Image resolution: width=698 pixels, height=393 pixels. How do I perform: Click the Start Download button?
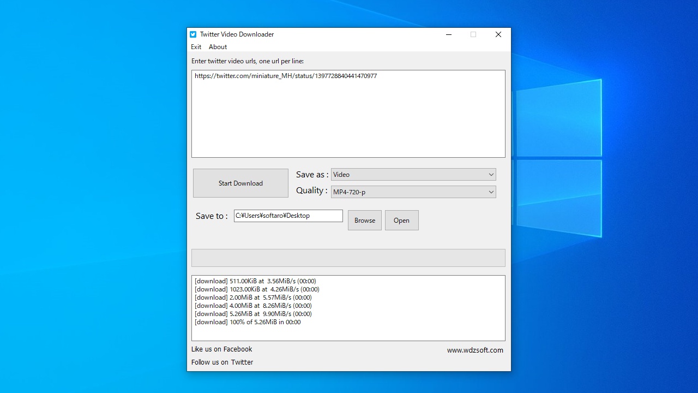(240, 183)
